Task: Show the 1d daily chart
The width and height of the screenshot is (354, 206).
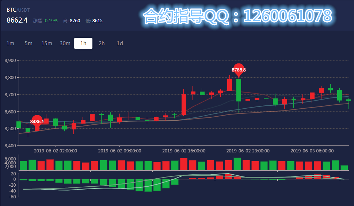Action: pos(120,43)
